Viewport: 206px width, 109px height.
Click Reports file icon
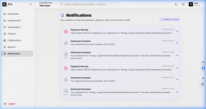5,47
